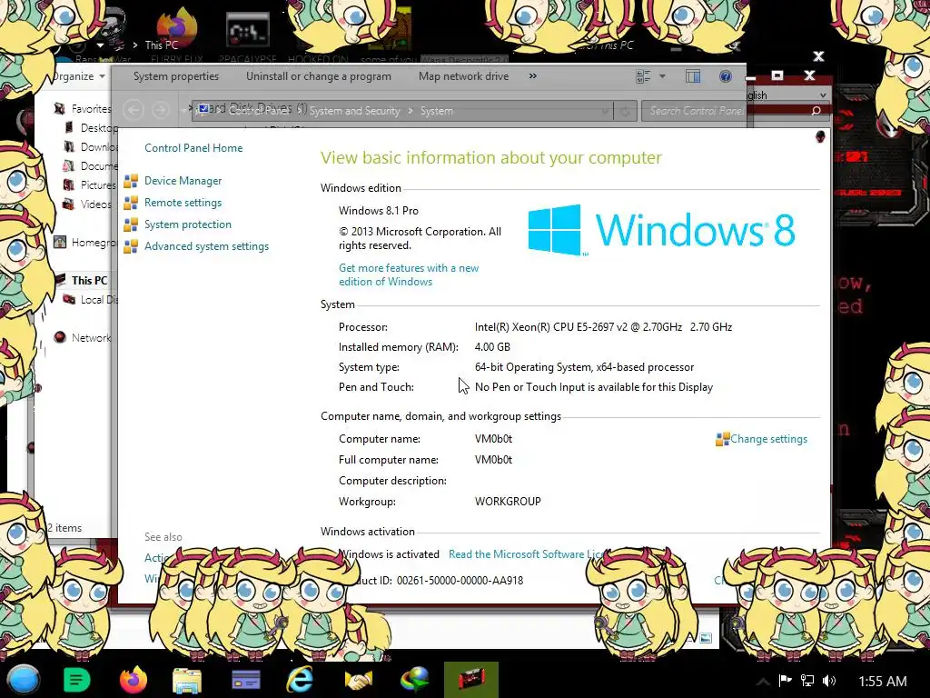930x698 pixels.
Task: Click the Forward navigation arrow
Action: tap(160, 110)
